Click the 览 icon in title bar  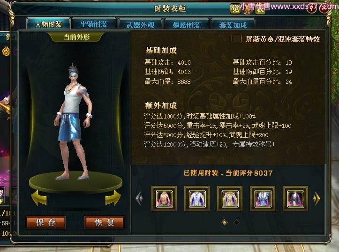(x=235, y=9)
